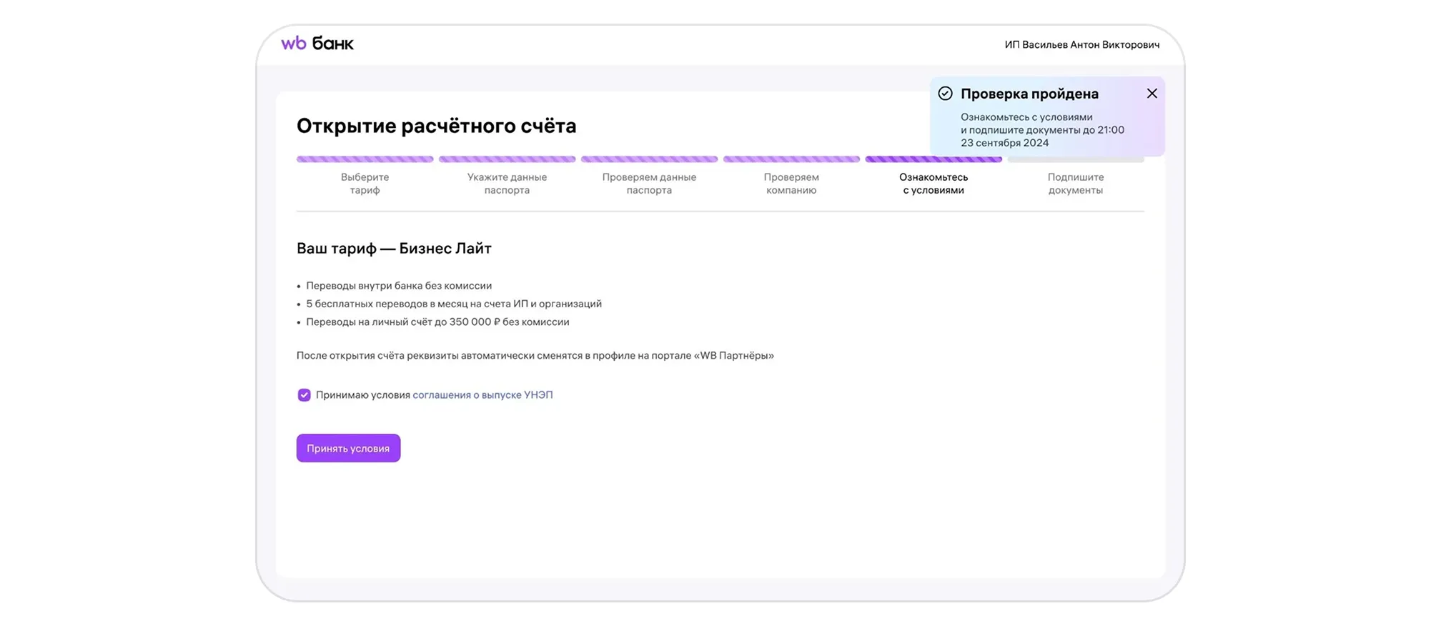Open the 'Проверяем компанию' step

point(791,184)
